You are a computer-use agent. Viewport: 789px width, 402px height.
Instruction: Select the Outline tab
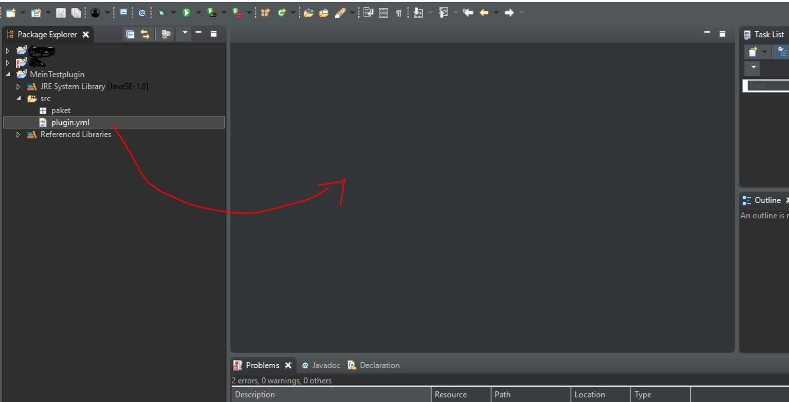click(768, 200)
